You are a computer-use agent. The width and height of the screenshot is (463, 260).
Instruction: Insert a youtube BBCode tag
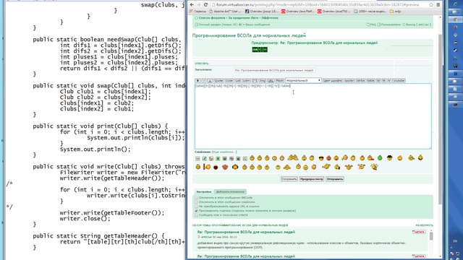(x=399, y=80)
